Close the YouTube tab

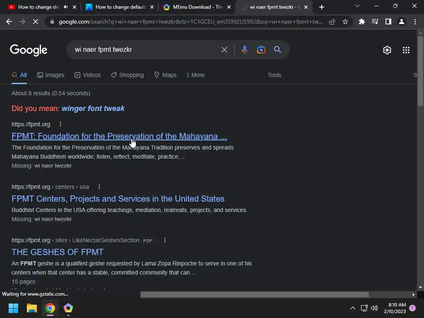click(75, 7)
